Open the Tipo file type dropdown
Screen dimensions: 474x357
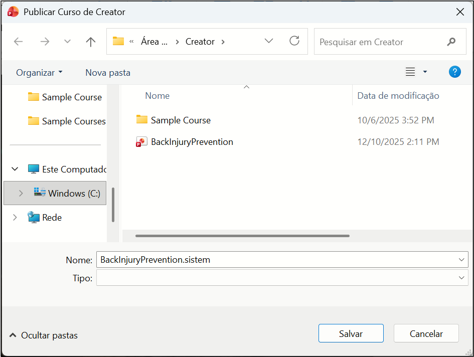pyautogui.click(x=461, y=278)
